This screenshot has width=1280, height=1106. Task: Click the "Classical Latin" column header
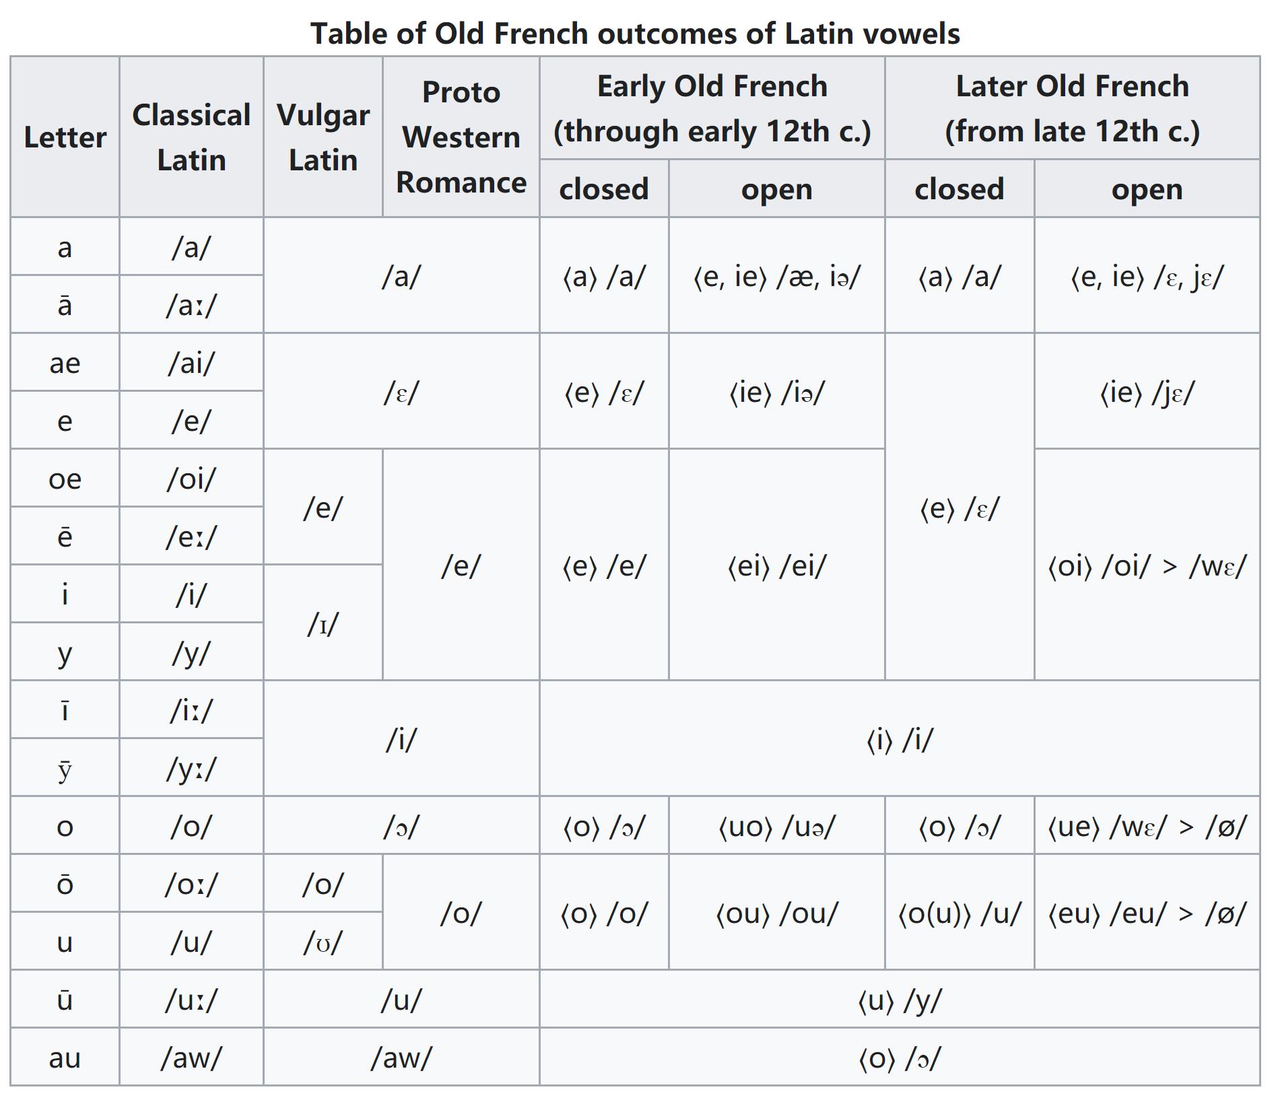191,137
